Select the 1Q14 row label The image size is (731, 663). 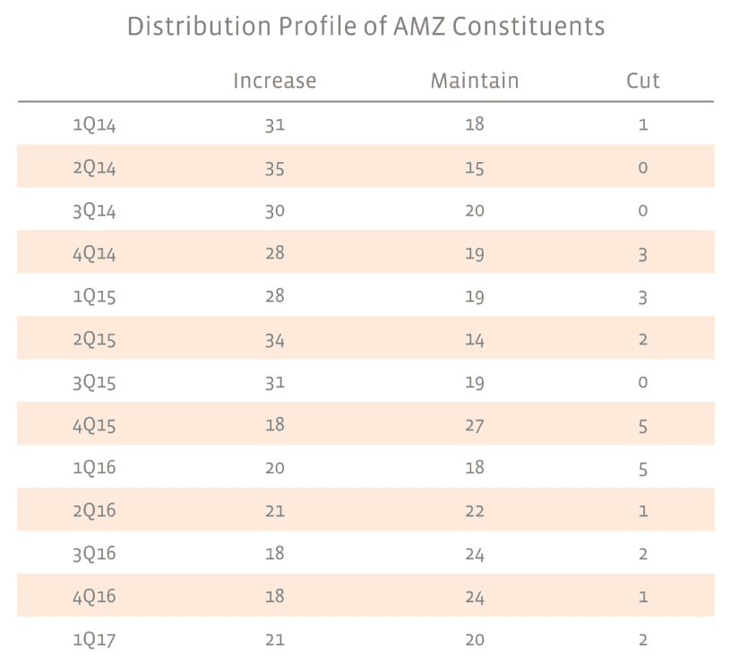(x=94, y=125)
